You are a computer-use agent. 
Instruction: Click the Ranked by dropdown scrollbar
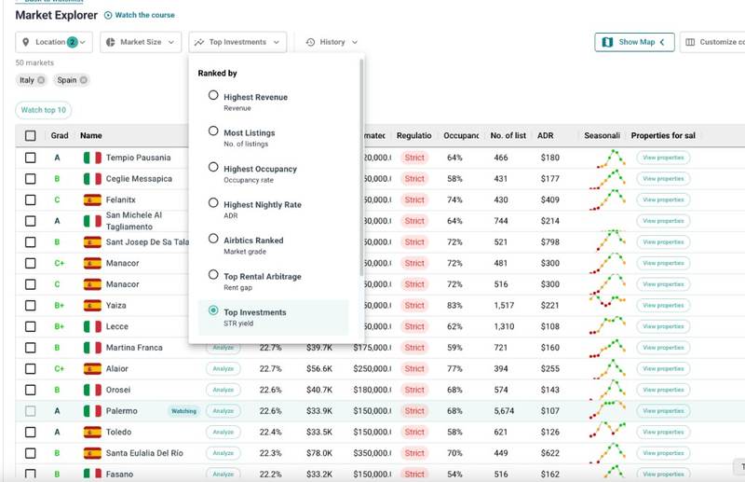tap(361, 167)
